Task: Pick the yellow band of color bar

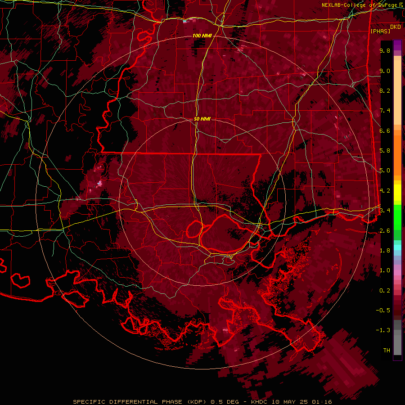Action: click(x=397, y=193)
